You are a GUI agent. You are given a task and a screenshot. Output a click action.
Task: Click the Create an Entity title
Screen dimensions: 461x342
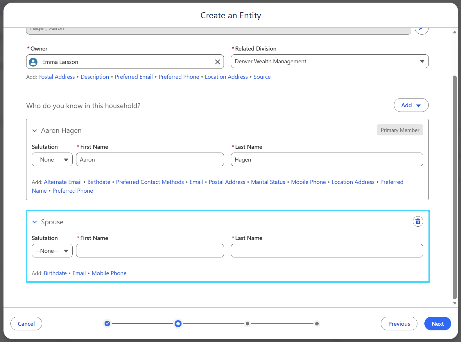(x=231, y=15)
